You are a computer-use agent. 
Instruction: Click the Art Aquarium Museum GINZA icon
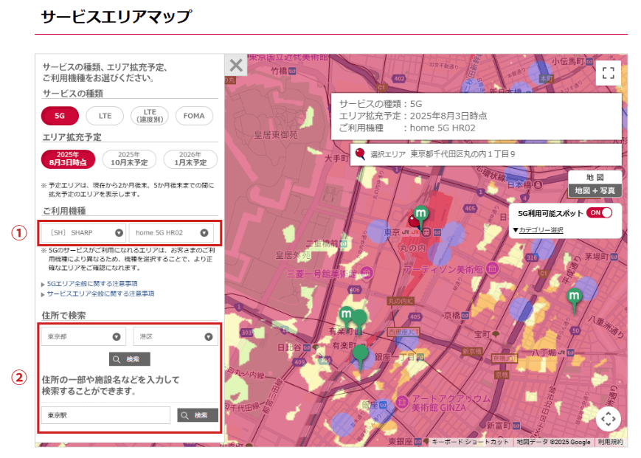pyautogui.click(x=402, y=403)
